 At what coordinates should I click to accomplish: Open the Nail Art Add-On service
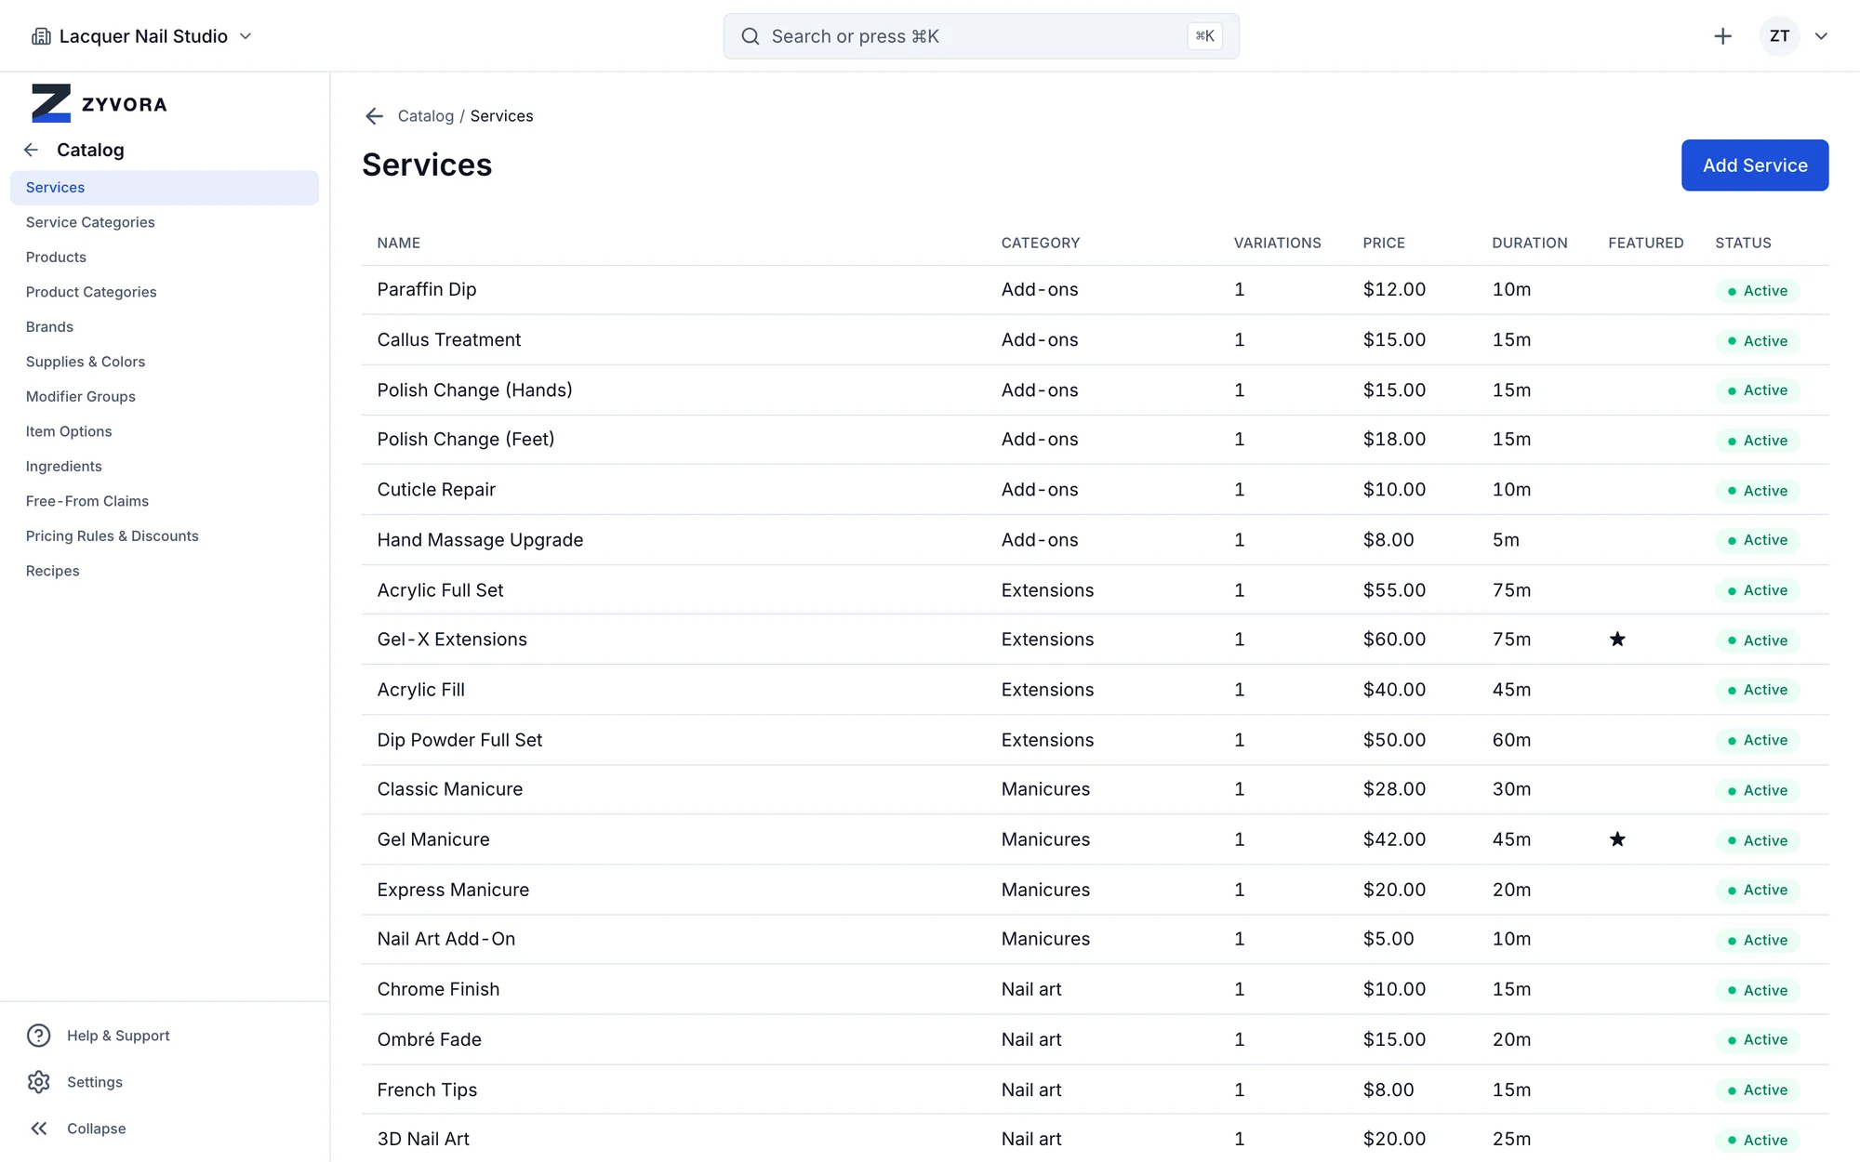(x=445, y=939)
